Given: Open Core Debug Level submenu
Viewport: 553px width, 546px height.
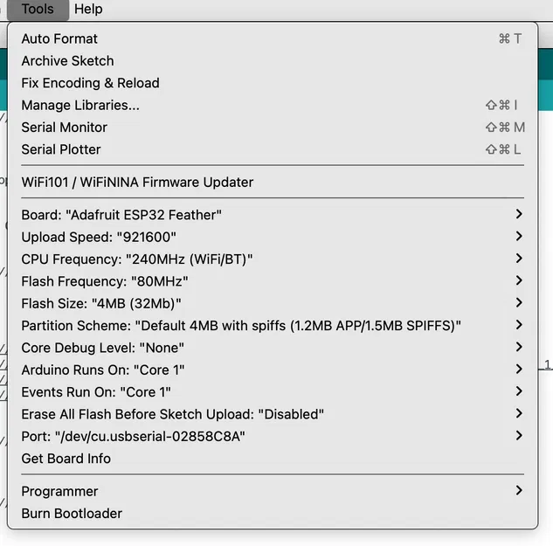Looking at the screenshot, I should [x=103, y=348].
